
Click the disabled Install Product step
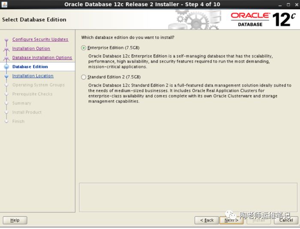[27, 112]
